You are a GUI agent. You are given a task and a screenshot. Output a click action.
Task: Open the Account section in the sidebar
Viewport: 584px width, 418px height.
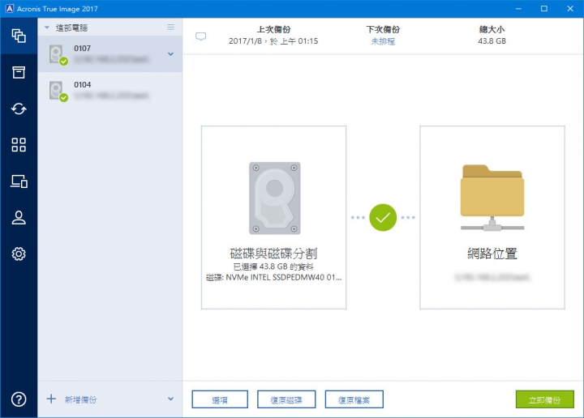click(19, 218)
